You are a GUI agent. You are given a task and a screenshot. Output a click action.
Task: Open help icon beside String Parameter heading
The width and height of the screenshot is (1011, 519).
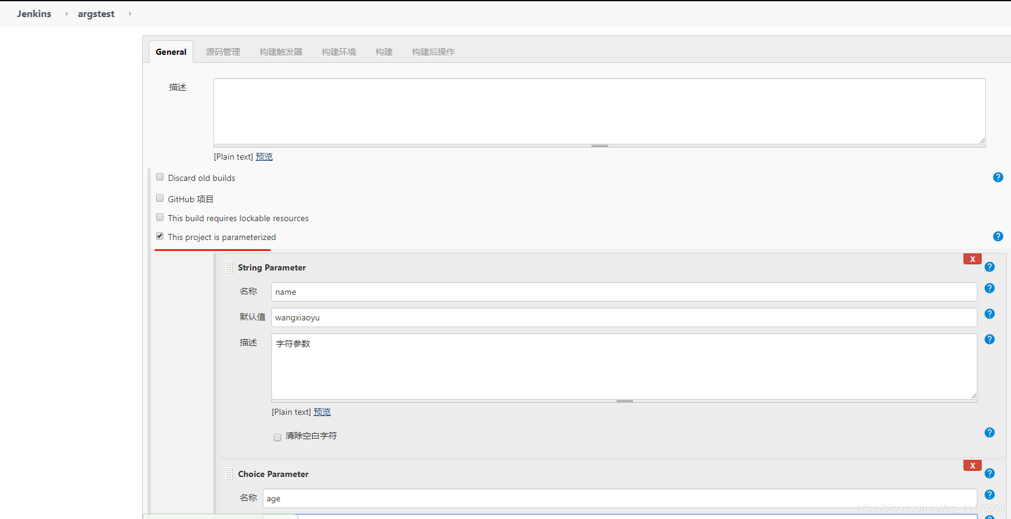[990, 267]
